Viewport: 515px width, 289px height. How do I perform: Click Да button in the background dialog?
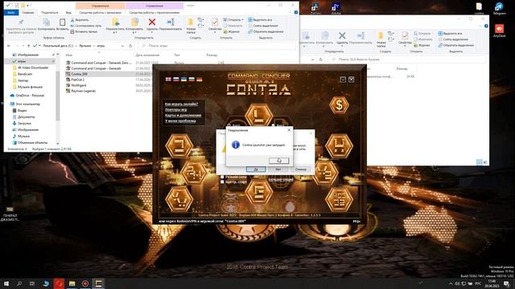click(256, 169)
